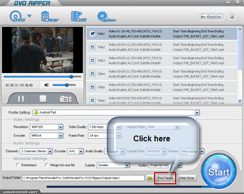Screen dimensions: 244x194
Task: Click the Register key button
Action: point(211,17)
